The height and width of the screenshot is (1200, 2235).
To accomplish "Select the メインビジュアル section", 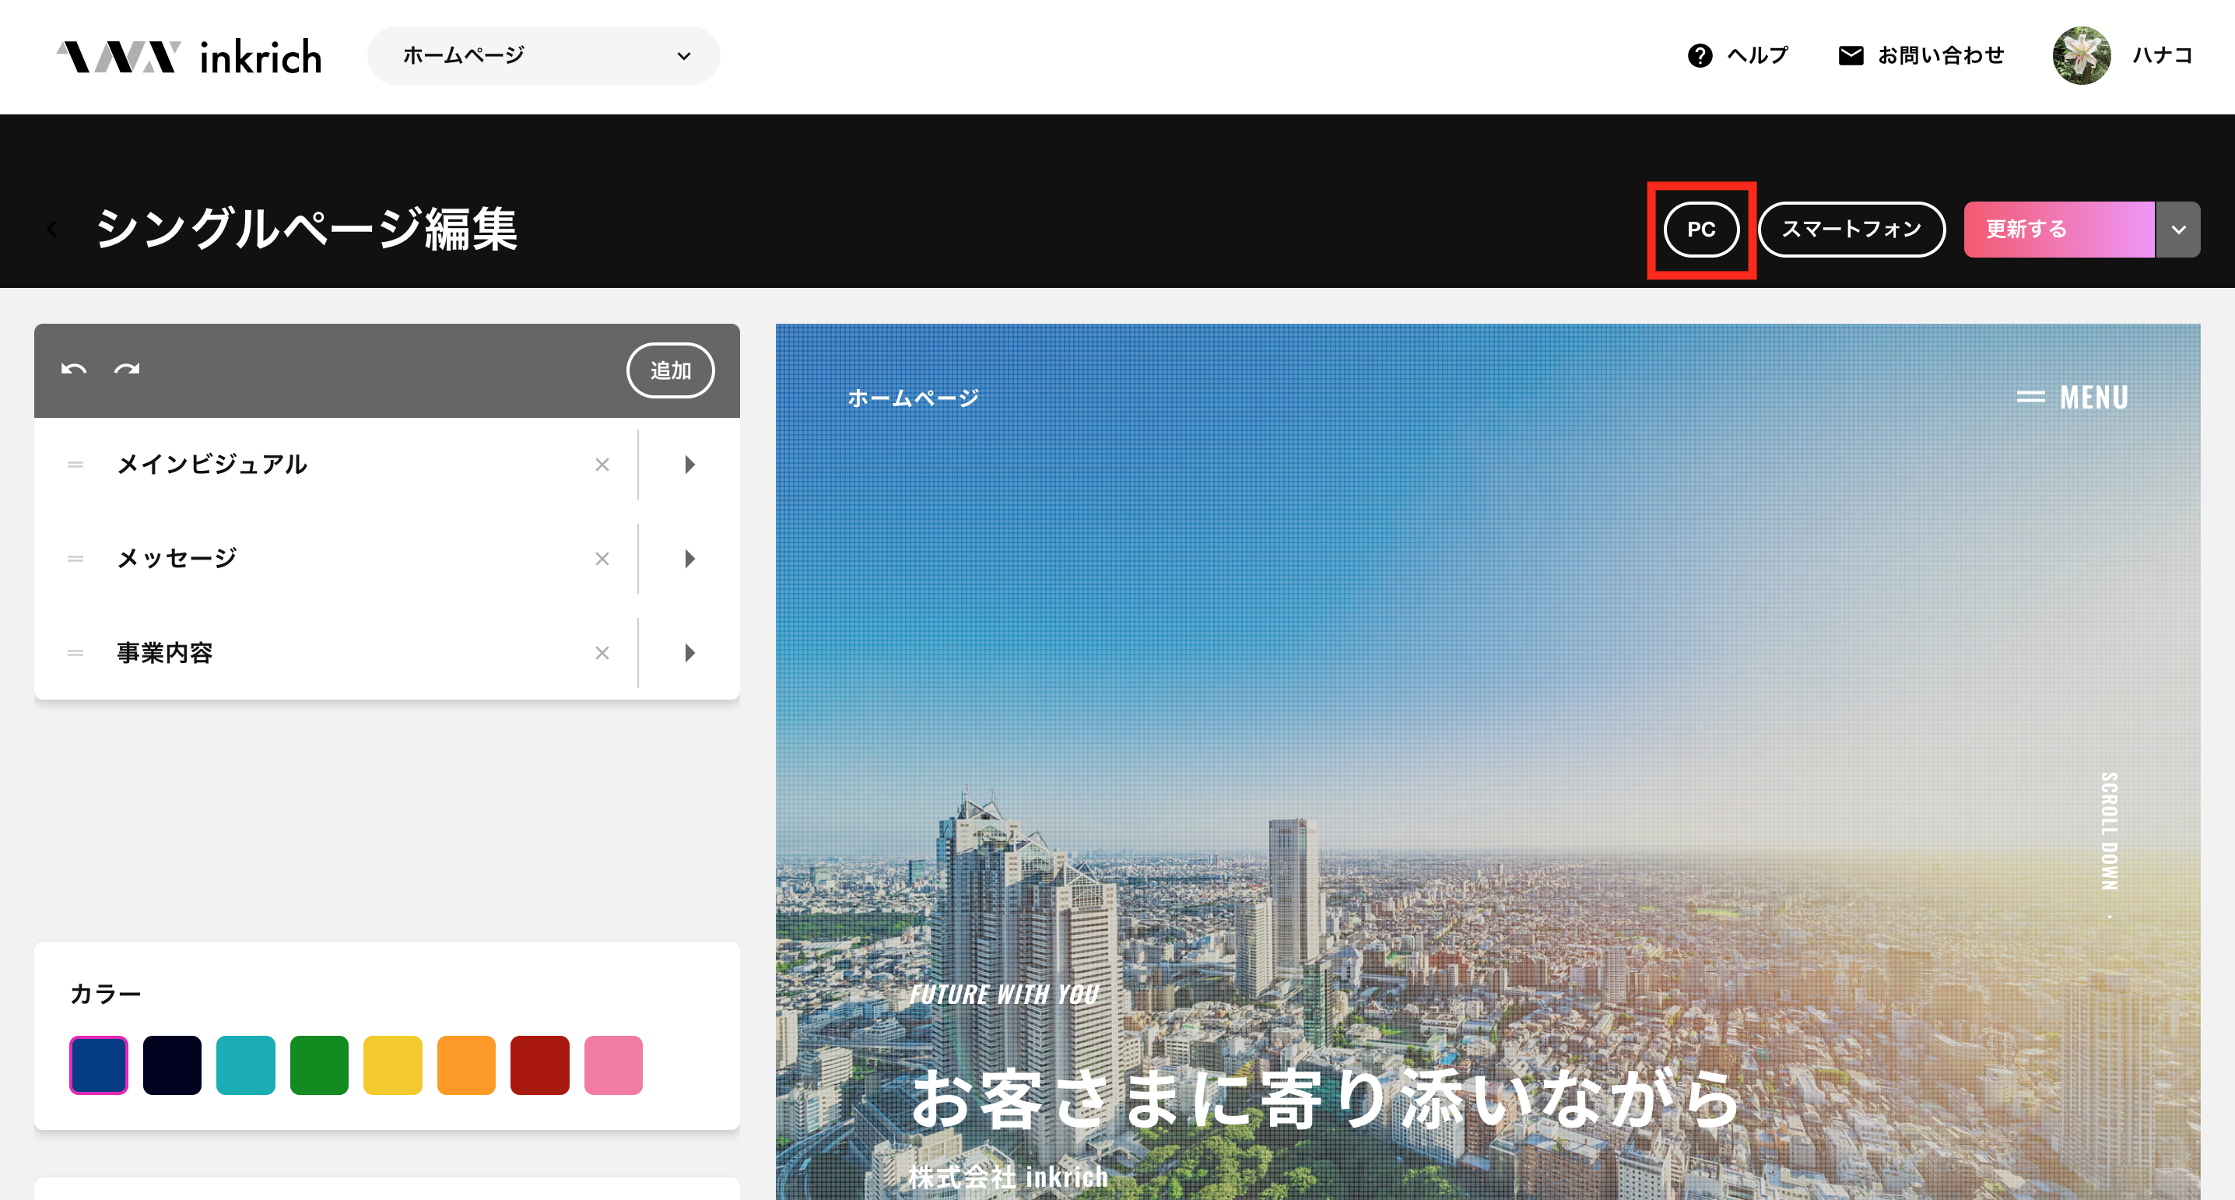I will coord(212,465).
